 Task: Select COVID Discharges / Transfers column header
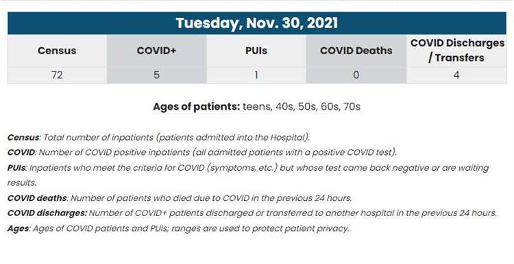tap(456, 51)
